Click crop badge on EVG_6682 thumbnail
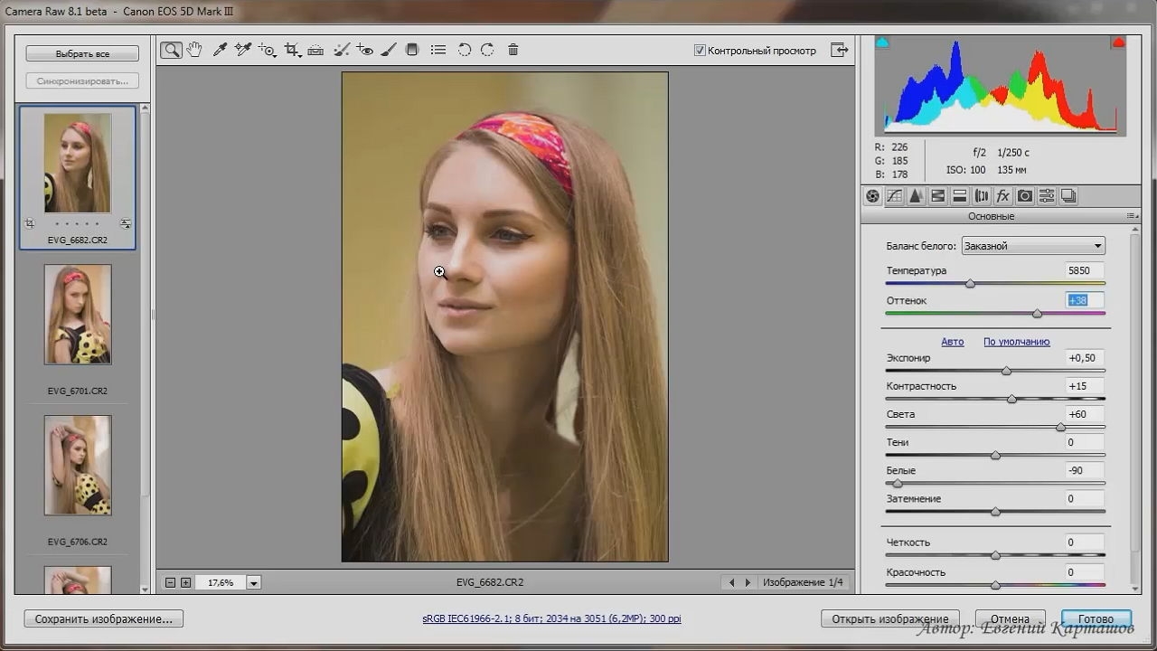Screen dimensions: 1157x651 [x=29, y=223]
